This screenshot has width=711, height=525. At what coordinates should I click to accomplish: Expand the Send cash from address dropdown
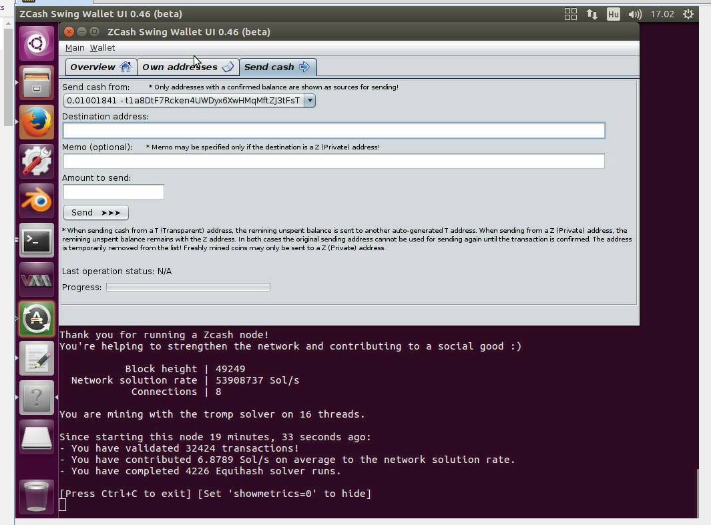(310, 101)
